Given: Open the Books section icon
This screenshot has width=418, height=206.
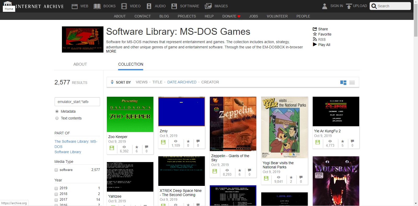Looking at the screenshot, I should click(x=97, y=6).
